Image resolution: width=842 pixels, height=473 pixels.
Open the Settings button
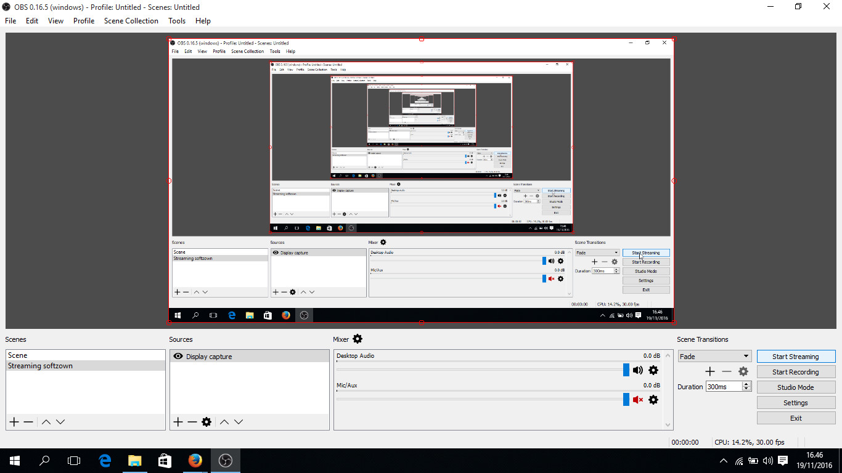tap(796, 402)
